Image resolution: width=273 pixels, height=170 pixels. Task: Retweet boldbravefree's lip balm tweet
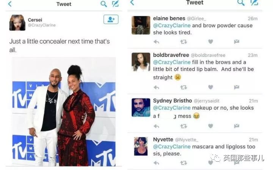tap(184, 87)
